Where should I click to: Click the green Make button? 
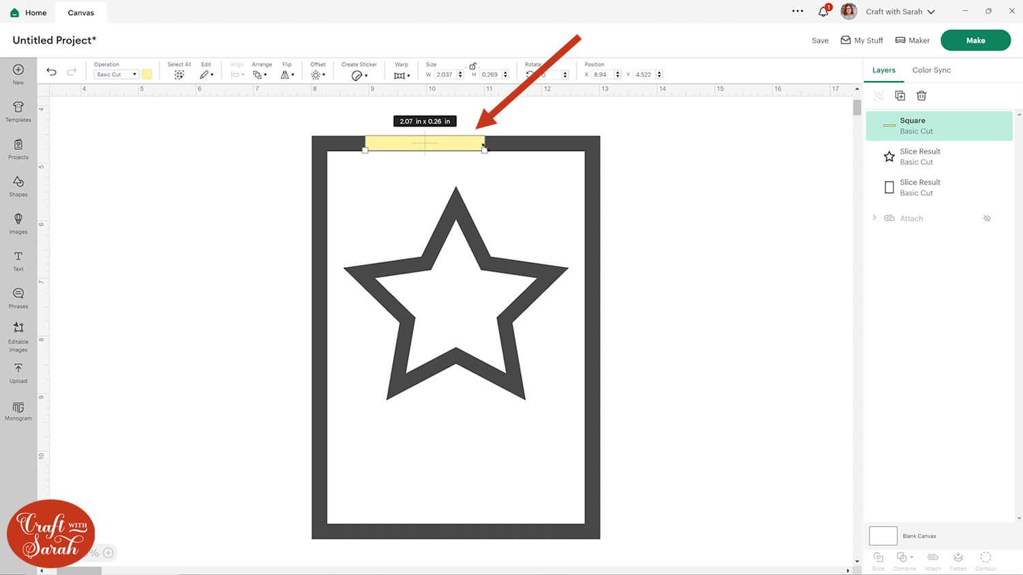975,40
